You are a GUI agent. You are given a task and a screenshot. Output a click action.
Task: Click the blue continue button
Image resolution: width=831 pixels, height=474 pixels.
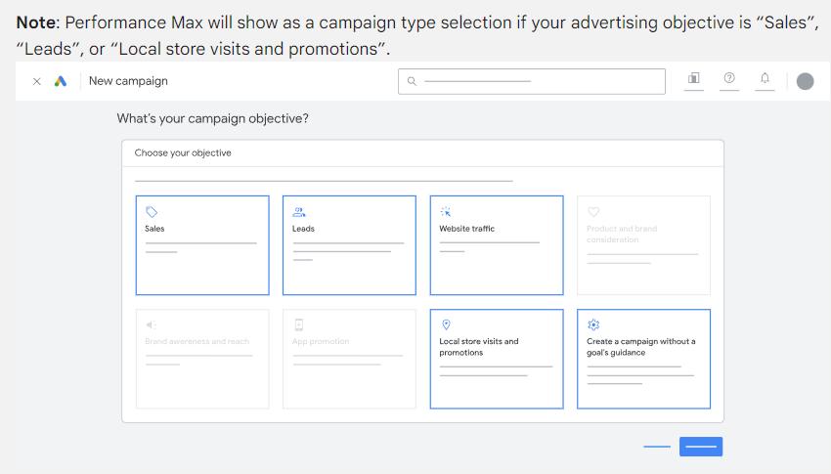(701, 447)
